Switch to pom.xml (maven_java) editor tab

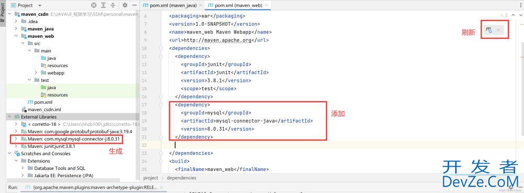tap(172, 5)
